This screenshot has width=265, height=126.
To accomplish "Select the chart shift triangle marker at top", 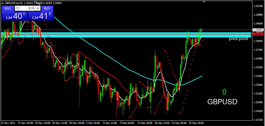I will click(204, 1).
